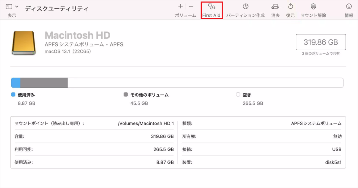Click the white free-space part of usage bar
Screen dimensions: 358x188
coord(206,83)
